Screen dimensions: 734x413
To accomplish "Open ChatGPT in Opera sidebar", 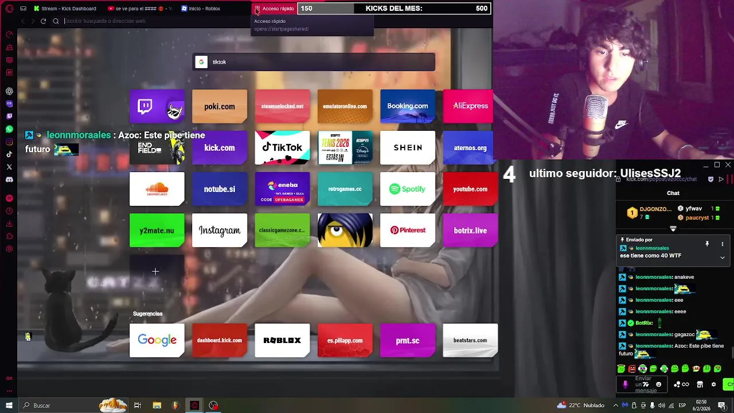I will pyautogui.click(x=9, y=91).
